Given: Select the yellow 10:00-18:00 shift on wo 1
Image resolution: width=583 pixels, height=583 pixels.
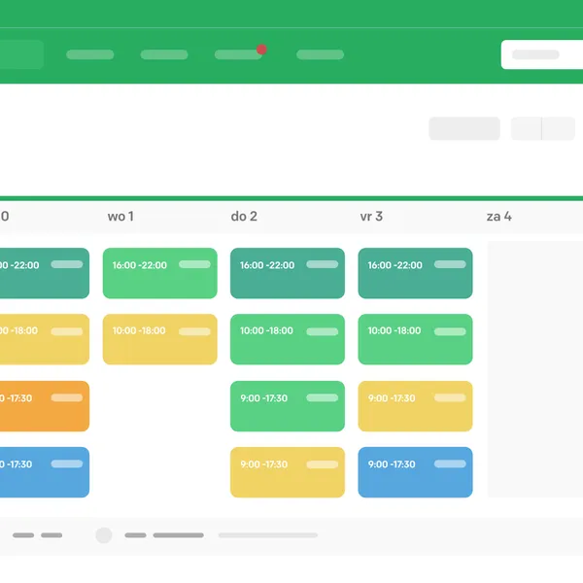Looking at the screenshot, I should pos(159,339).
